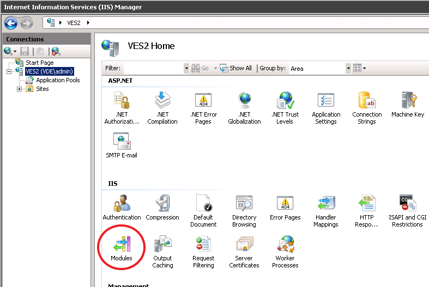This screenshot has width=429, height=287.
Task: Open the Filter dropdown arrow
Action: click(x=186, y=68)
